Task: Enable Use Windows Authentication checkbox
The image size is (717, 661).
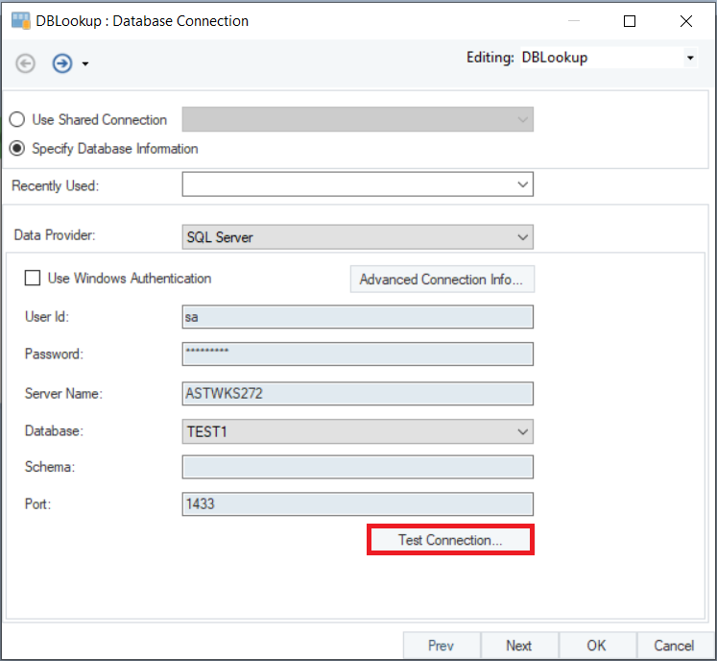Action: point(33,279)
